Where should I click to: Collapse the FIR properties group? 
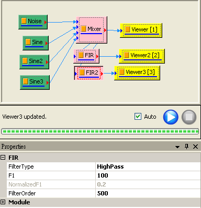click(3, 158)
